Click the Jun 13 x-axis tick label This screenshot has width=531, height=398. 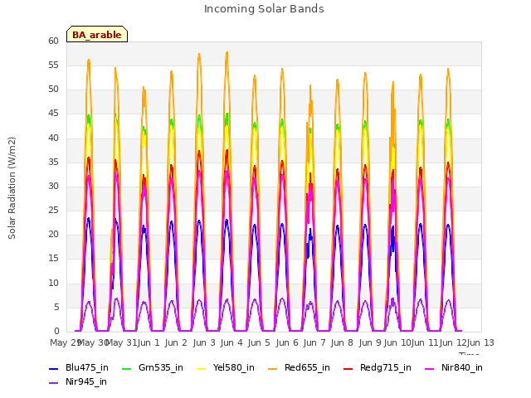tap(480, 342)
